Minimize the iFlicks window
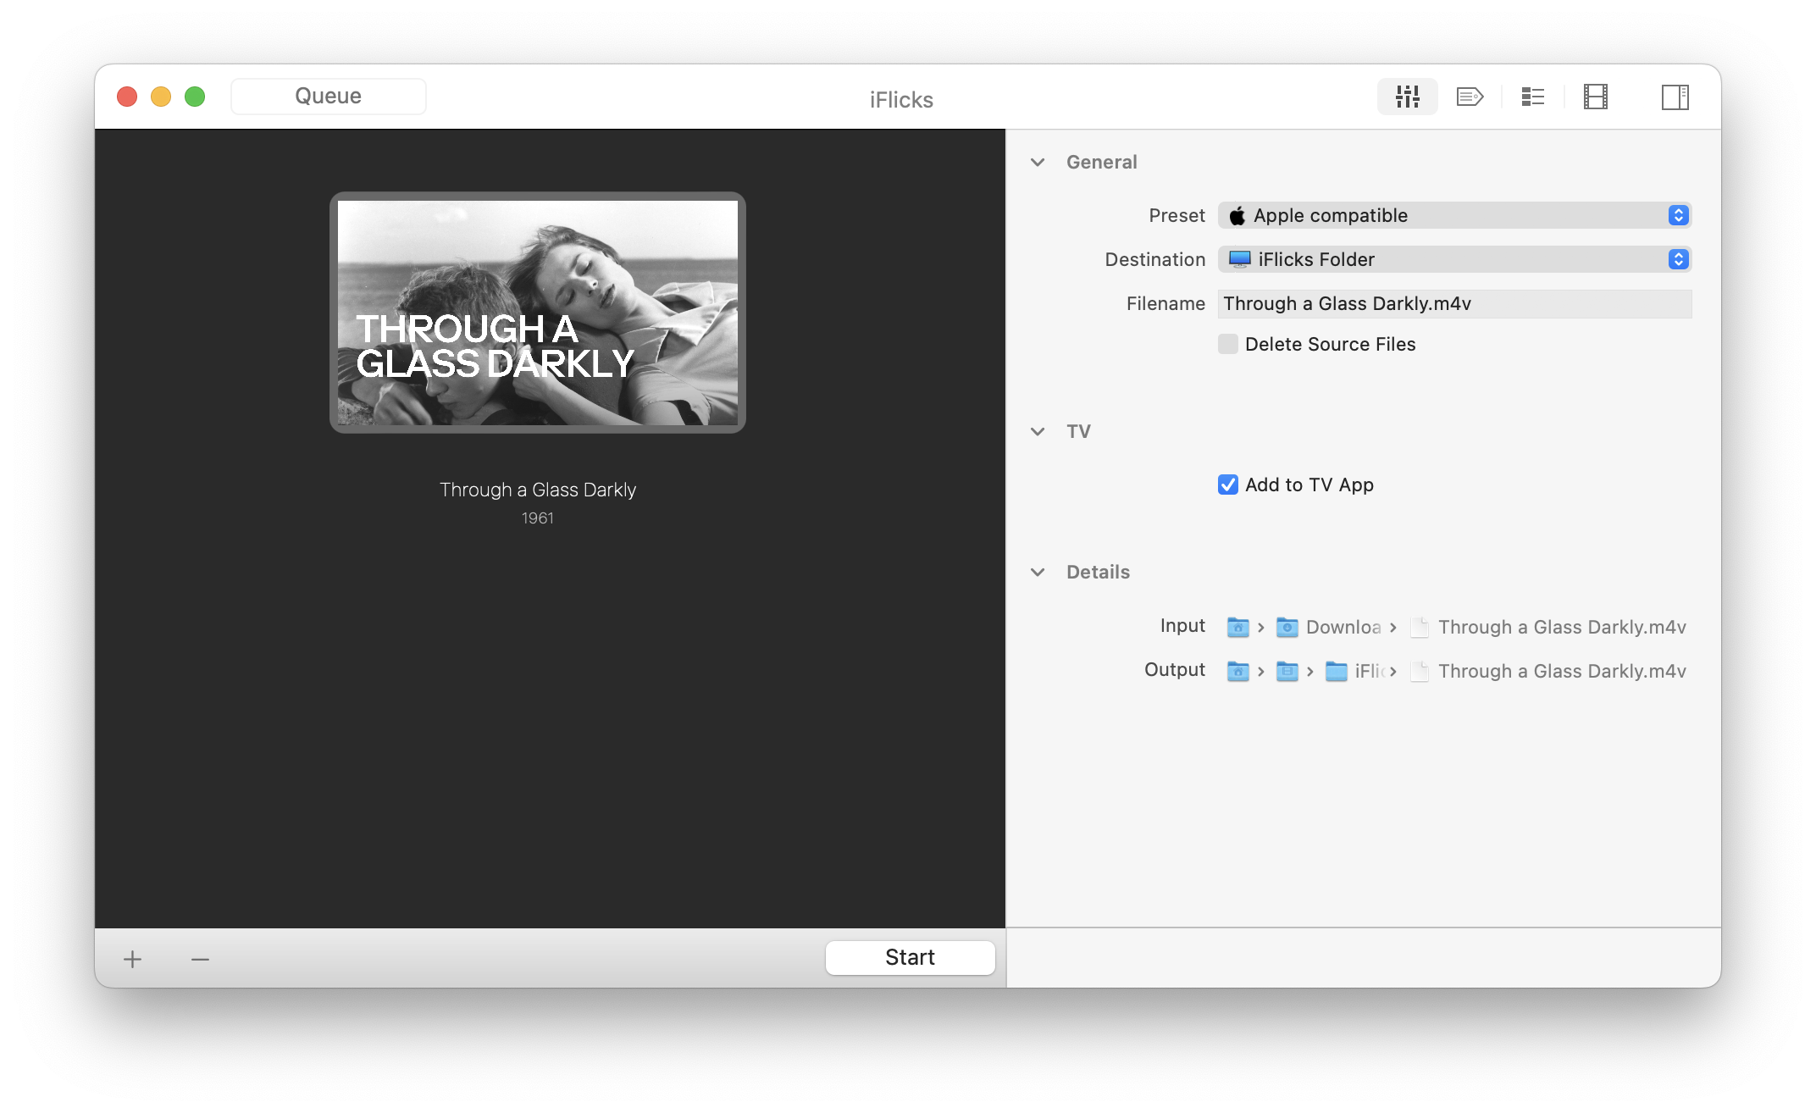 coord(161,97)
